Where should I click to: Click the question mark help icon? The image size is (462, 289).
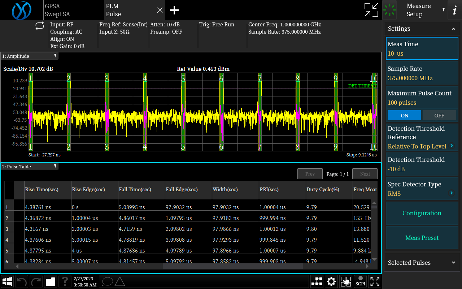click(65, 281)
